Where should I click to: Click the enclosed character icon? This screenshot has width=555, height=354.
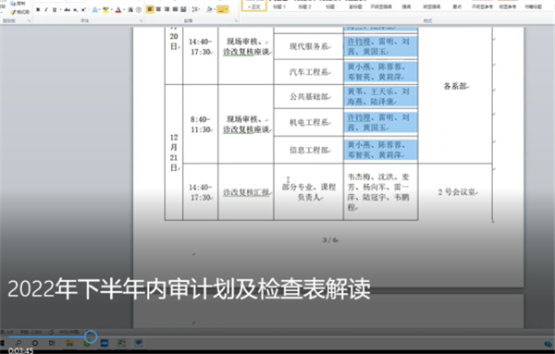[x=139, y=10]
